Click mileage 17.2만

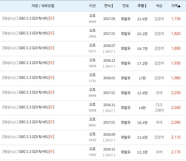coord(142,63)
